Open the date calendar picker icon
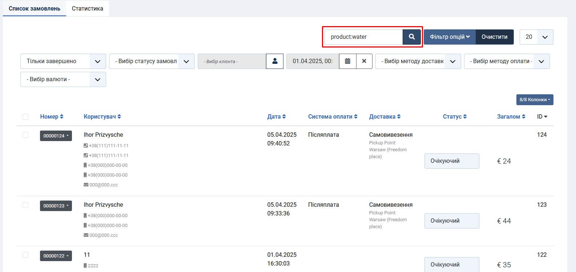576x272 pixels. (x=347, y=61)
